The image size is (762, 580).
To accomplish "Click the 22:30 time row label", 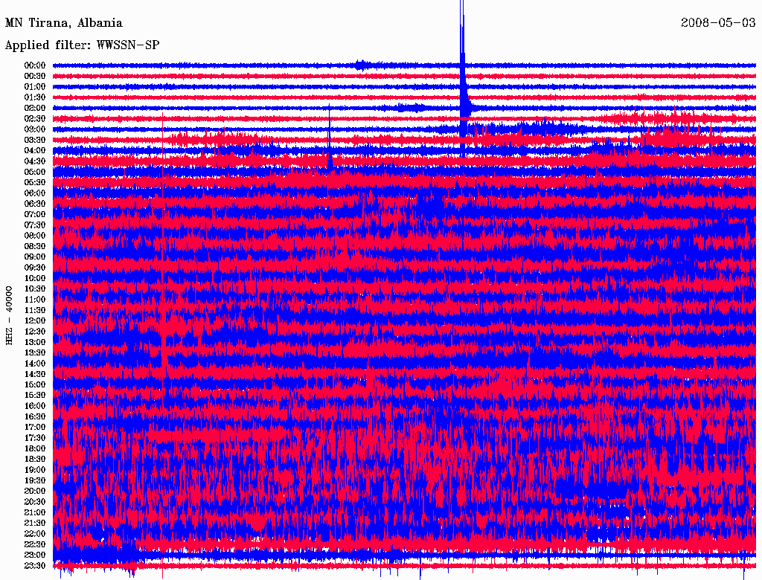I will click(x=35, y=544).
